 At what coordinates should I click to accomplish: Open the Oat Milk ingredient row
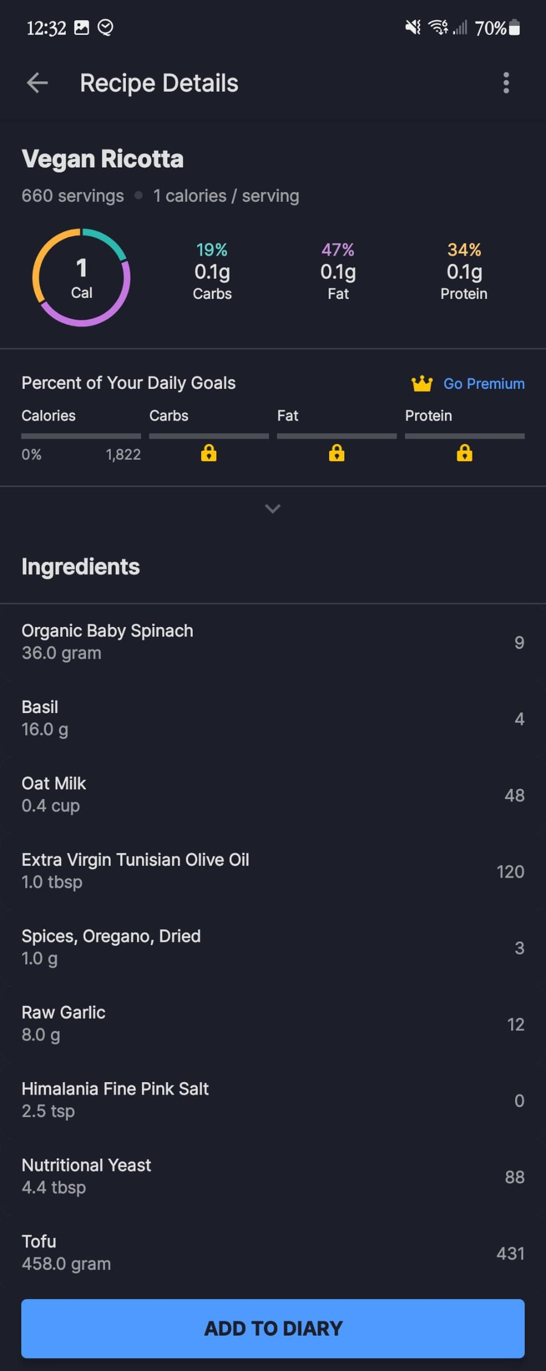273,794
